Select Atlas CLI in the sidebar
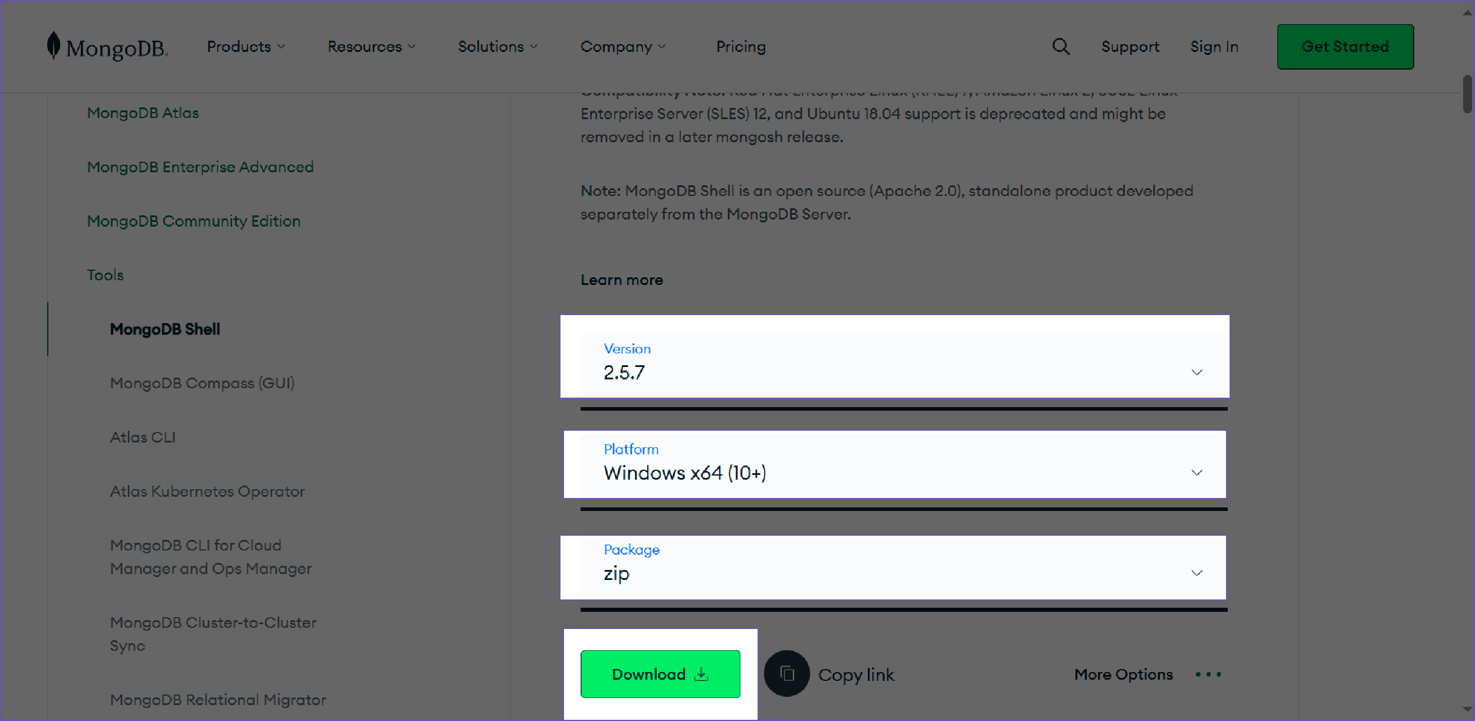Image resolution: width=1475 pixels, height=721 pixels. tap(143, 437)
